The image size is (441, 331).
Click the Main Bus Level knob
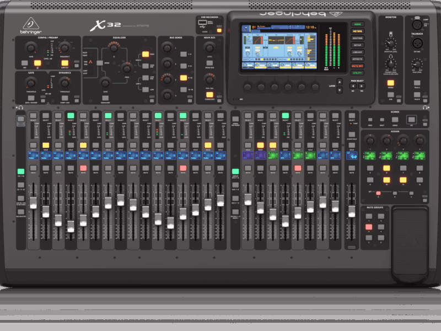[209, 48]
